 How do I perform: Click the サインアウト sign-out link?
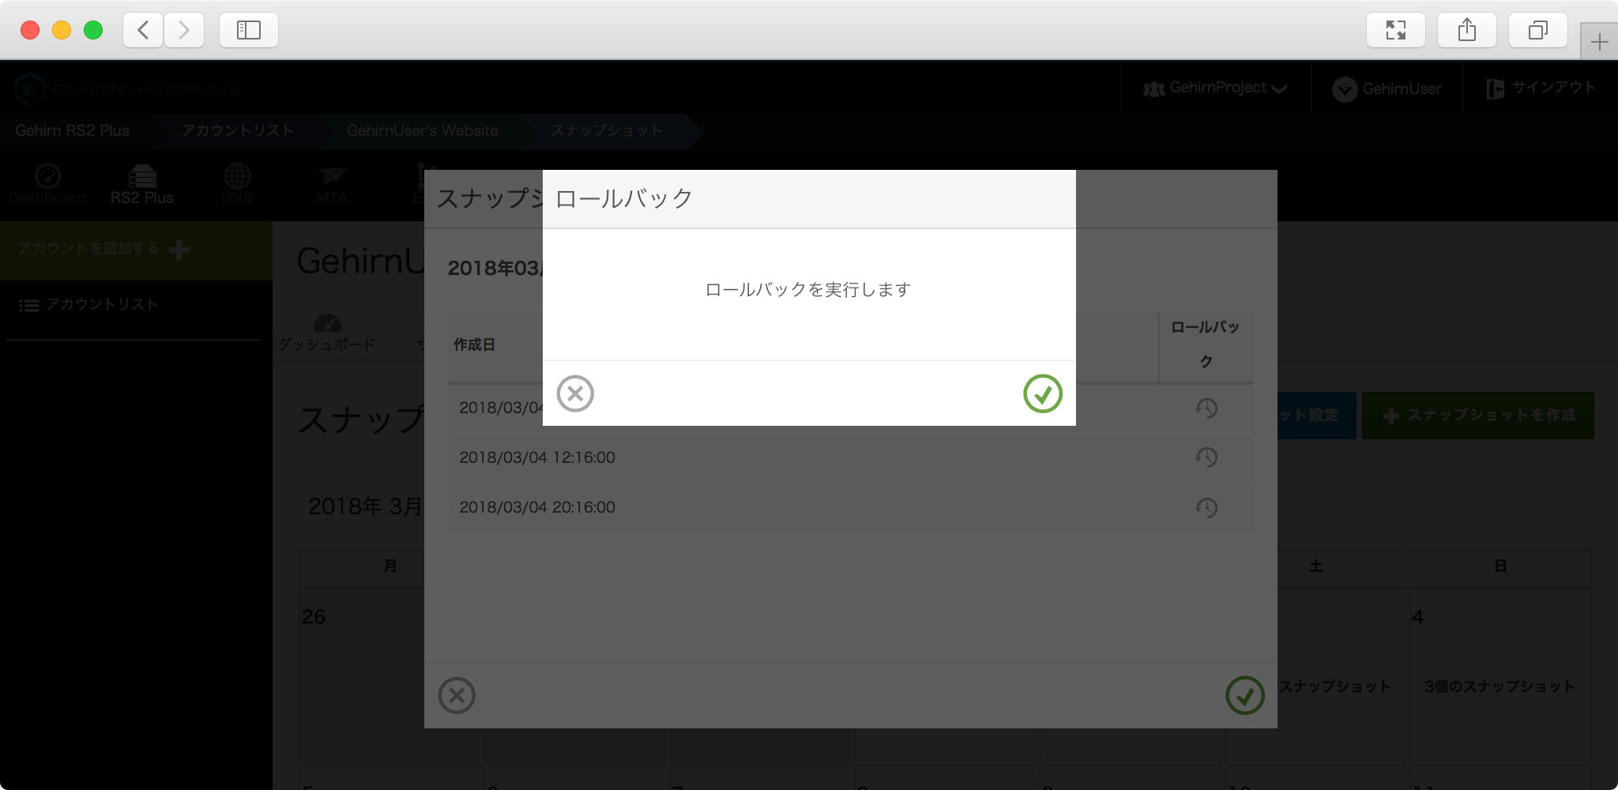click(1541, 88)
